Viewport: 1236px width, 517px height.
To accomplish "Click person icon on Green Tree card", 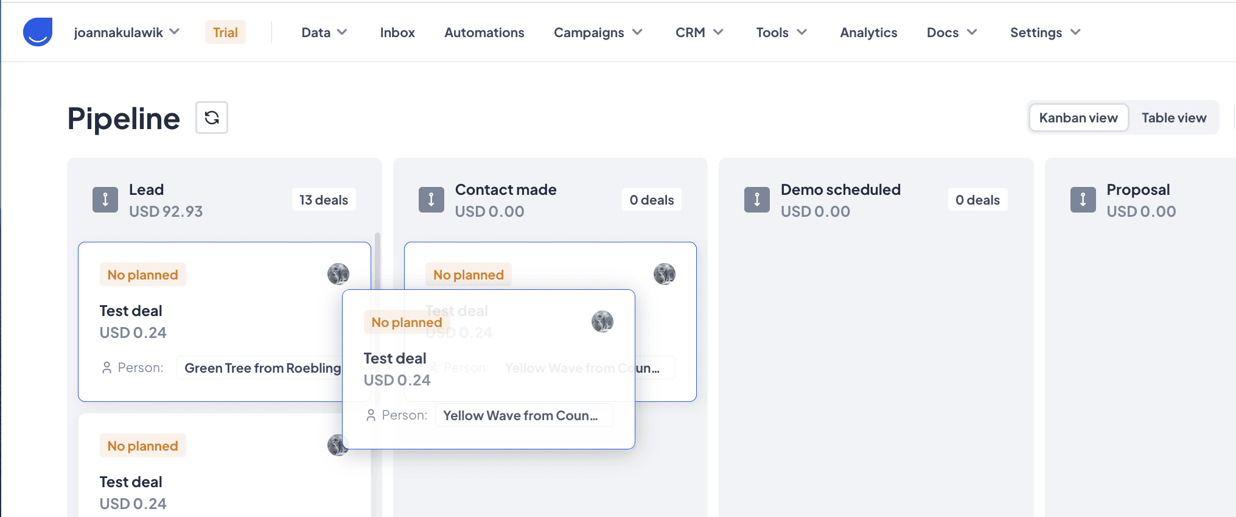I will point(107,368).
